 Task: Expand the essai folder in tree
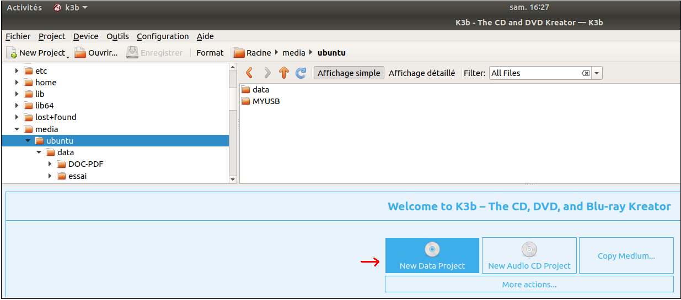tap(50, 176)
